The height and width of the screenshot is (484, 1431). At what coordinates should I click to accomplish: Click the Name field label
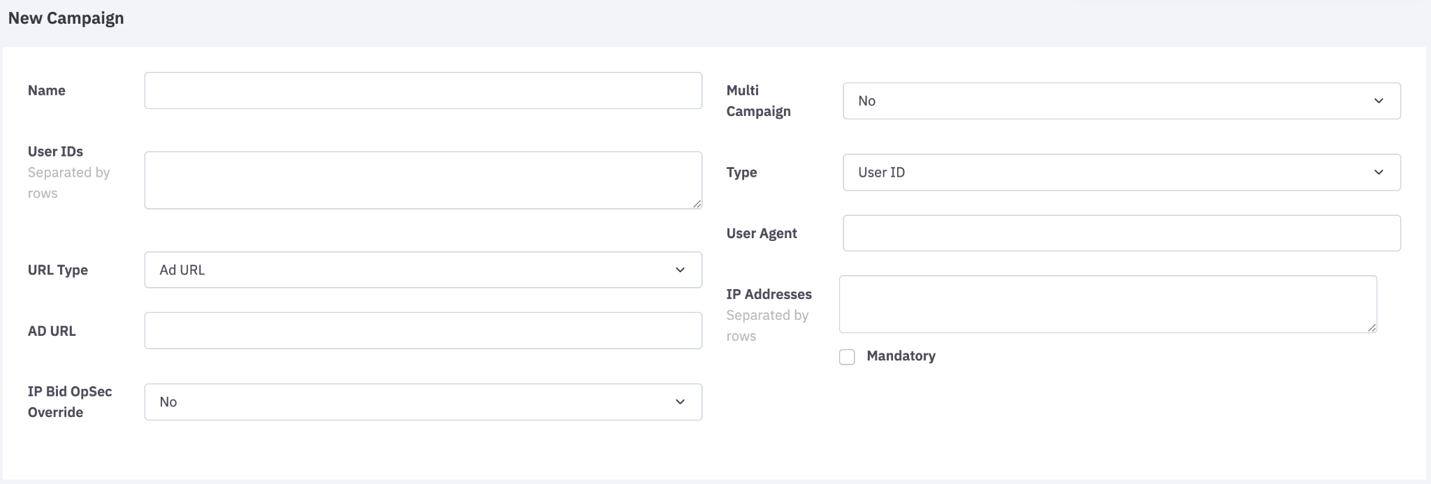(x=47, y=90)
